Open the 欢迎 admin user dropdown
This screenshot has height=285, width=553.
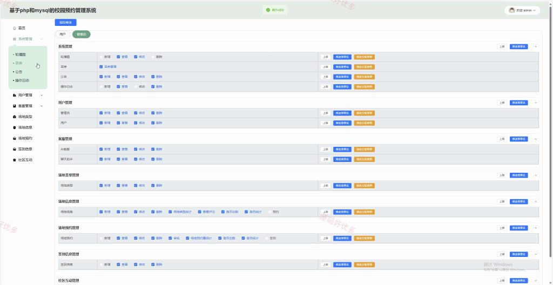point(522,10)
